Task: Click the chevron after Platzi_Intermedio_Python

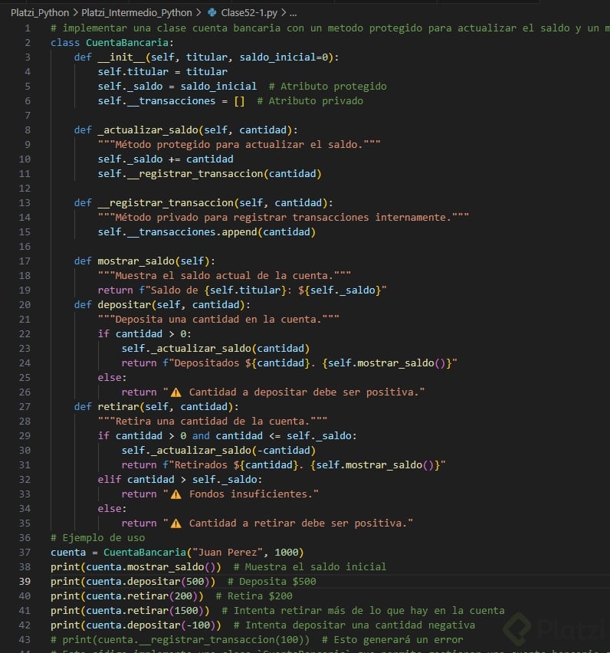Action: [x=198, y=13]
